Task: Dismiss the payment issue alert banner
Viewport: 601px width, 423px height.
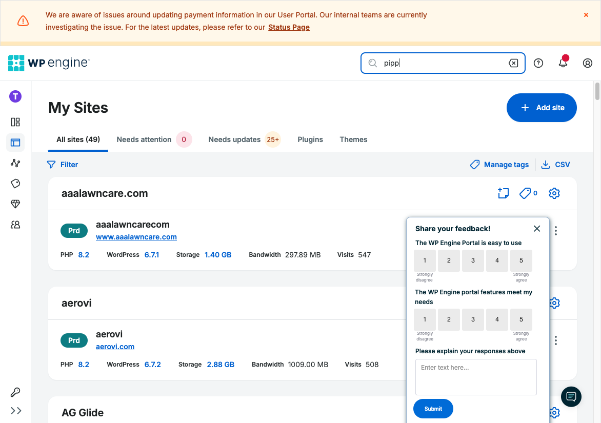Action: click(x=586, y=15)
